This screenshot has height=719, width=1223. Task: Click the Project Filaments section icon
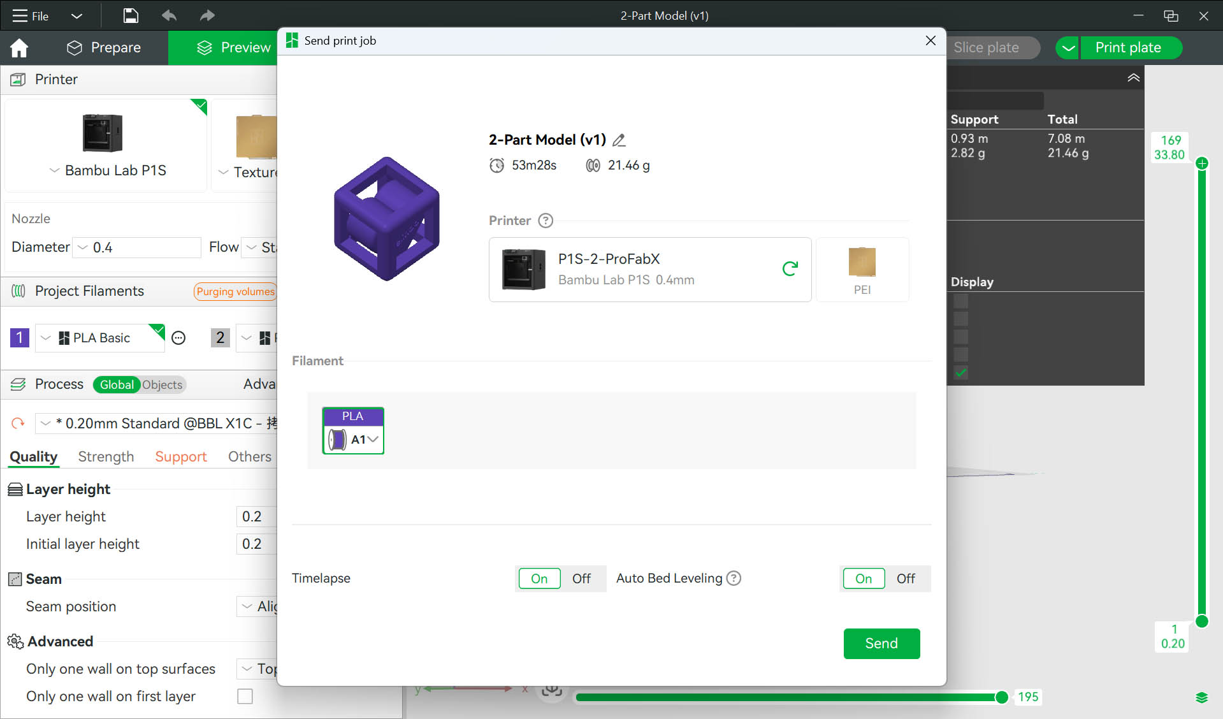tap(18, 291)
